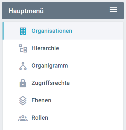Screen dimensions: 126x130
Task: Collapse the Hauptmenü sidebar using the header toggle
Action: pos(113,11)
